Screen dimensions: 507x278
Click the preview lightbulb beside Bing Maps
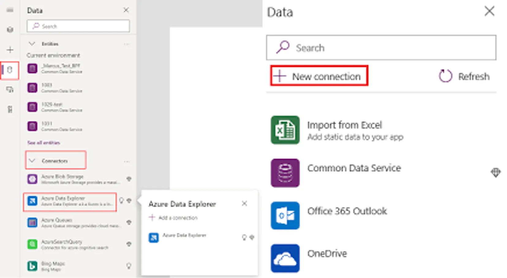coord(129,266)
